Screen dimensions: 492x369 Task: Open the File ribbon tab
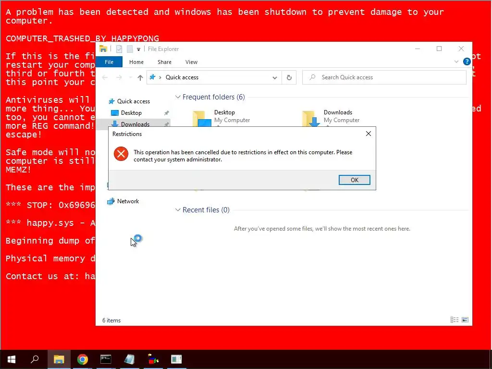(109, 62)
